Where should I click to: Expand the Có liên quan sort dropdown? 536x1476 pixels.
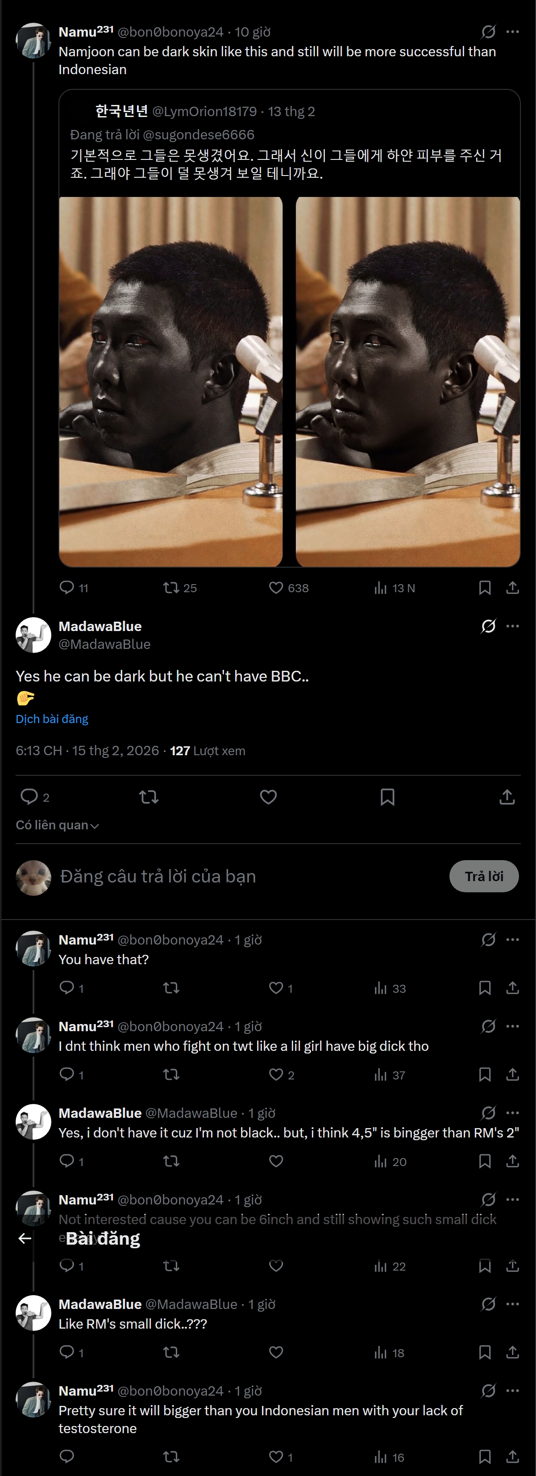pos(57,825)
